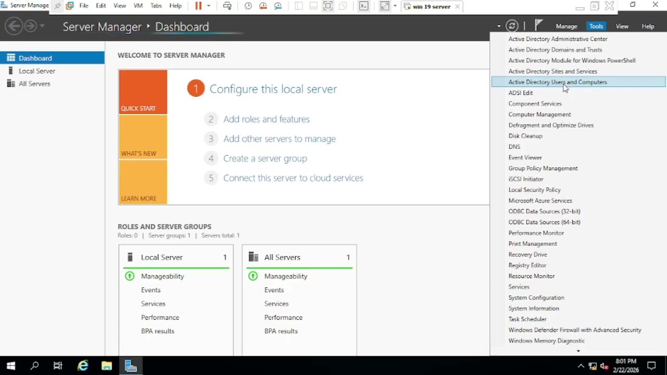This screenshot has width=667, height=375.
Task: Click the QUICK START tile
Action: 143,92
